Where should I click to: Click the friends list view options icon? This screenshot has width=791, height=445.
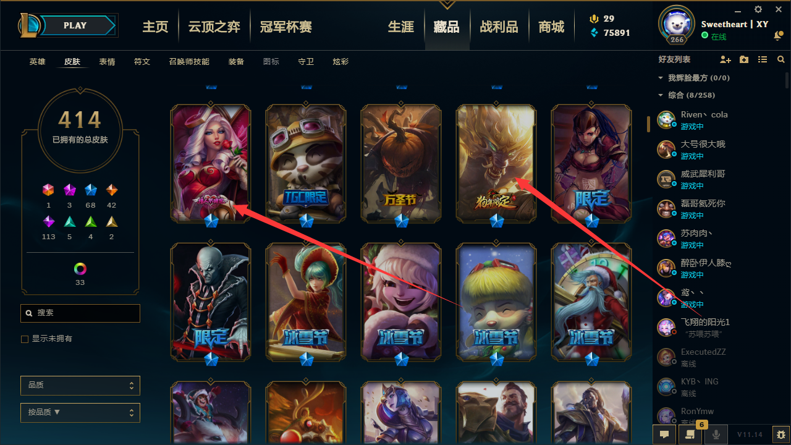(763, 59)
